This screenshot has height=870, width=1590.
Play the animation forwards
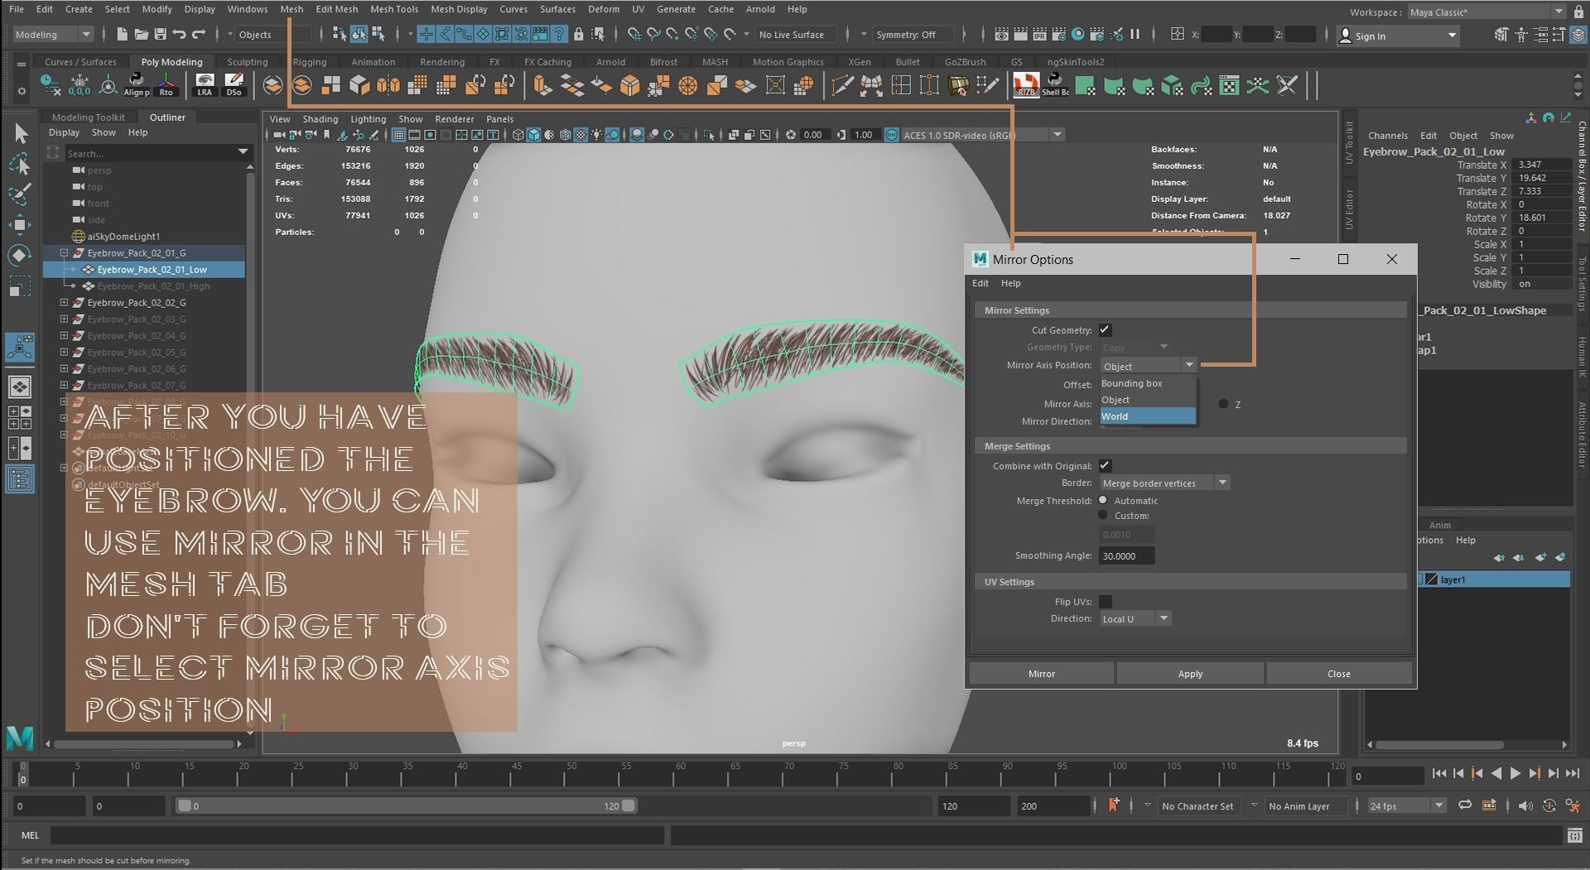[x=1515, y=774]
